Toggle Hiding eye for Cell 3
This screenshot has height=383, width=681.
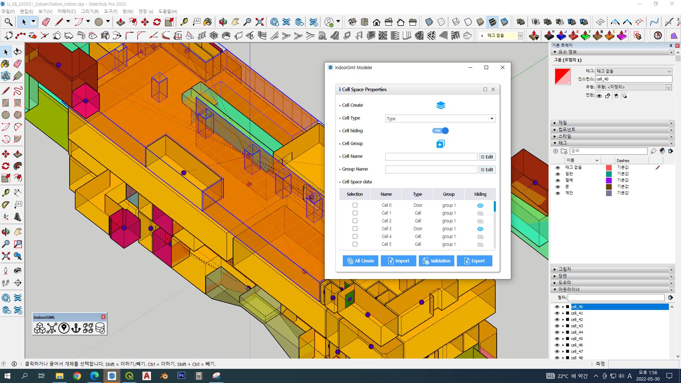coord(480,229)
